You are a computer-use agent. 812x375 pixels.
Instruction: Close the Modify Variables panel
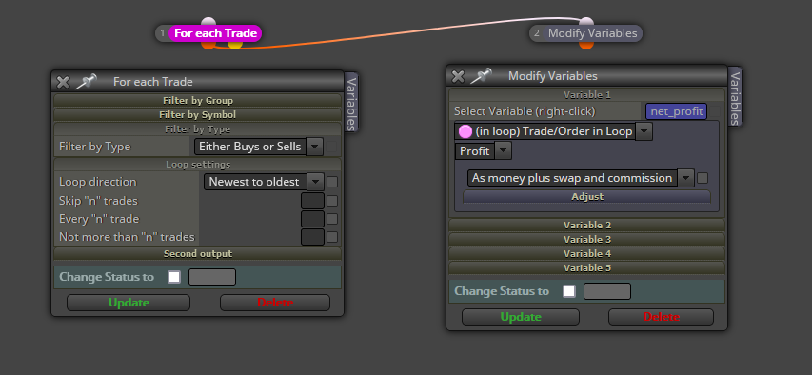point(458,77)
